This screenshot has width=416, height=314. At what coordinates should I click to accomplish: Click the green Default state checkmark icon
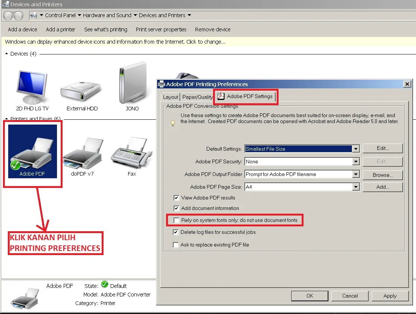[105, 284]
